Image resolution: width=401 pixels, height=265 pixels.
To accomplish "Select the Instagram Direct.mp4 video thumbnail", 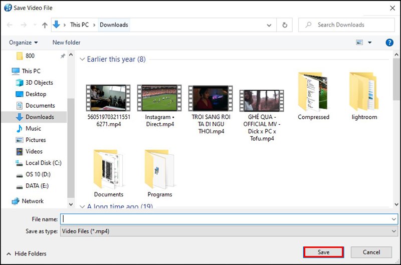I will pyautogui.click(x=159, y=98).
